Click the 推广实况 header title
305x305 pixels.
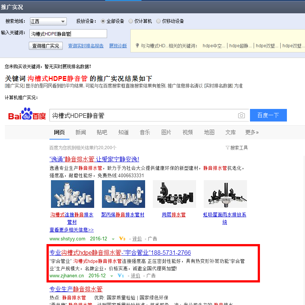pyautogui.click(x=12, y=7)
